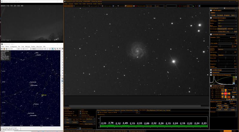This screenshot has height=132, width=239.
Task: Click the Save button in Live Stacking
Action: click(74, 120)
